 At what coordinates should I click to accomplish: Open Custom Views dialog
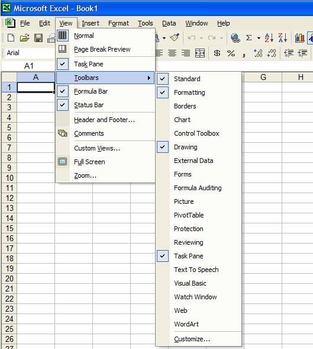click(105, 148)
